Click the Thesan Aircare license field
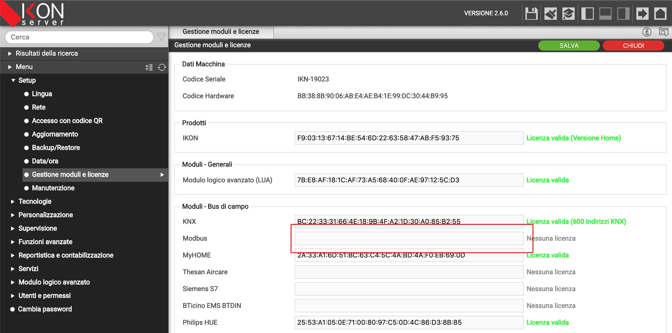Viewport: 672px width, 333px height. click(x=409, y=272)
